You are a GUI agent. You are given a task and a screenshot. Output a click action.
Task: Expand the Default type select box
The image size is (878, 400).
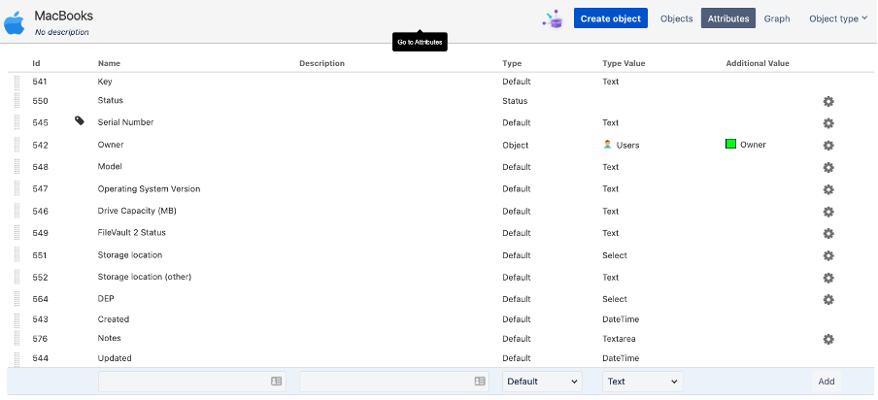542,382
